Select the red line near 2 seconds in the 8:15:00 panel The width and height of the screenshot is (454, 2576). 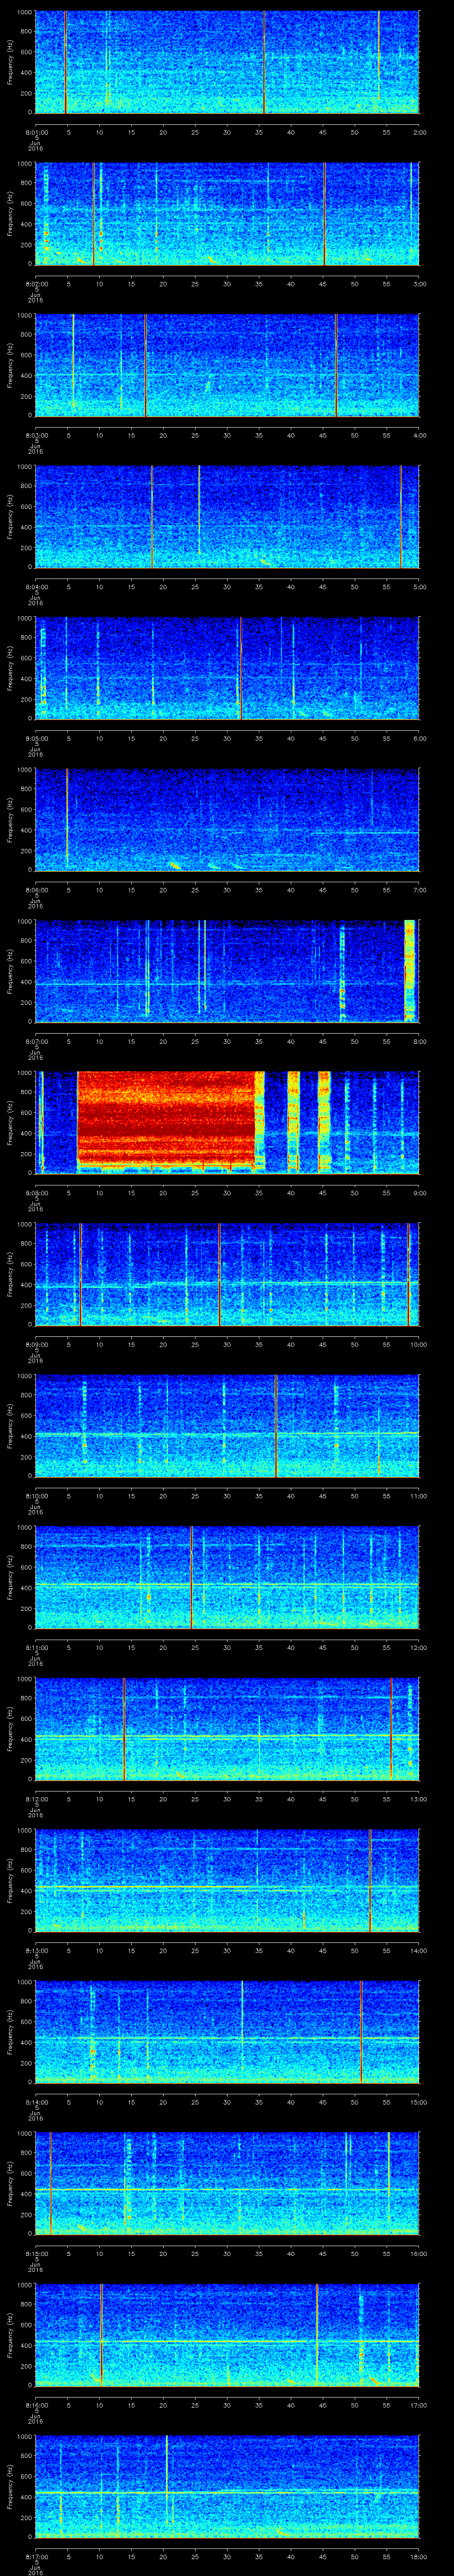point(50,2183)
